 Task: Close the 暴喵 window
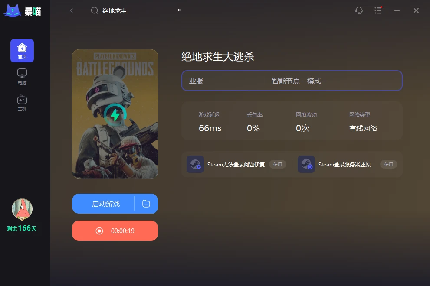click(x=416, y=10)
